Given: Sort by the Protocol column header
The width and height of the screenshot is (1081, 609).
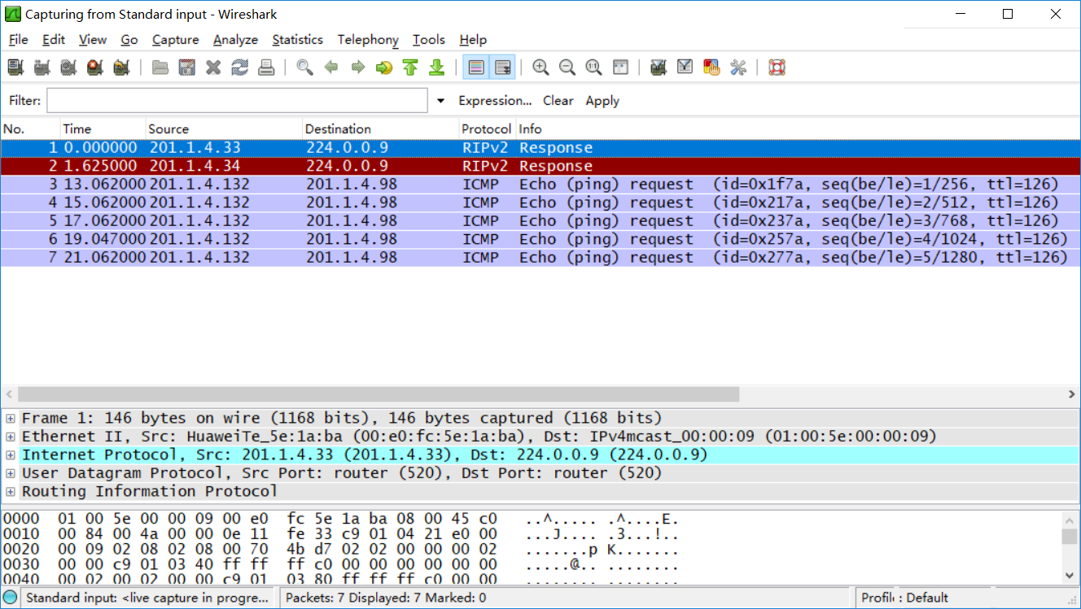Looking at the screenshot, I should [487, 128].
